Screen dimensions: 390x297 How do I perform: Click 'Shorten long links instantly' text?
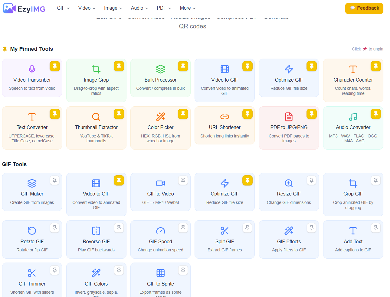[x=224, y=136]
